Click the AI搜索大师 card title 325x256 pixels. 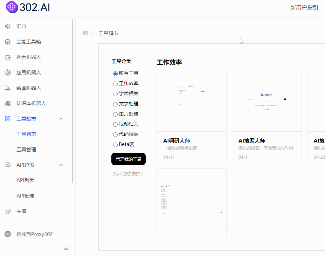[252, 141]
